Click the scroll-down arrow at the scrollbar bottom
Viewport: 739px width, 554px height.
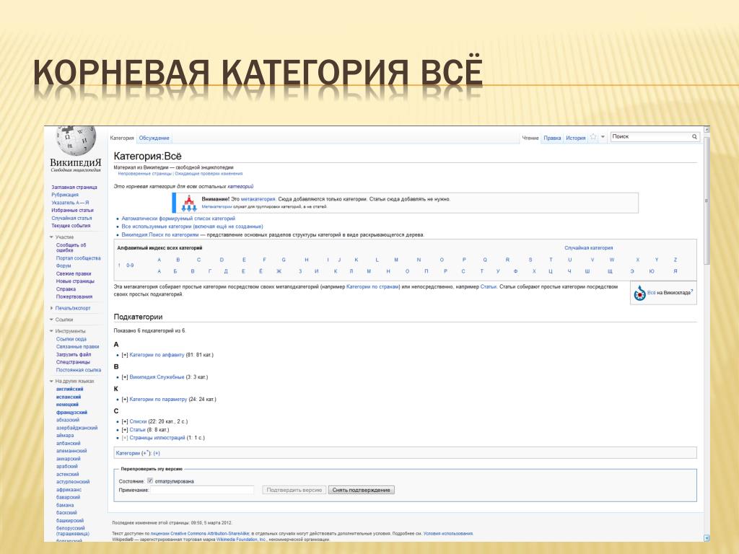707,537
